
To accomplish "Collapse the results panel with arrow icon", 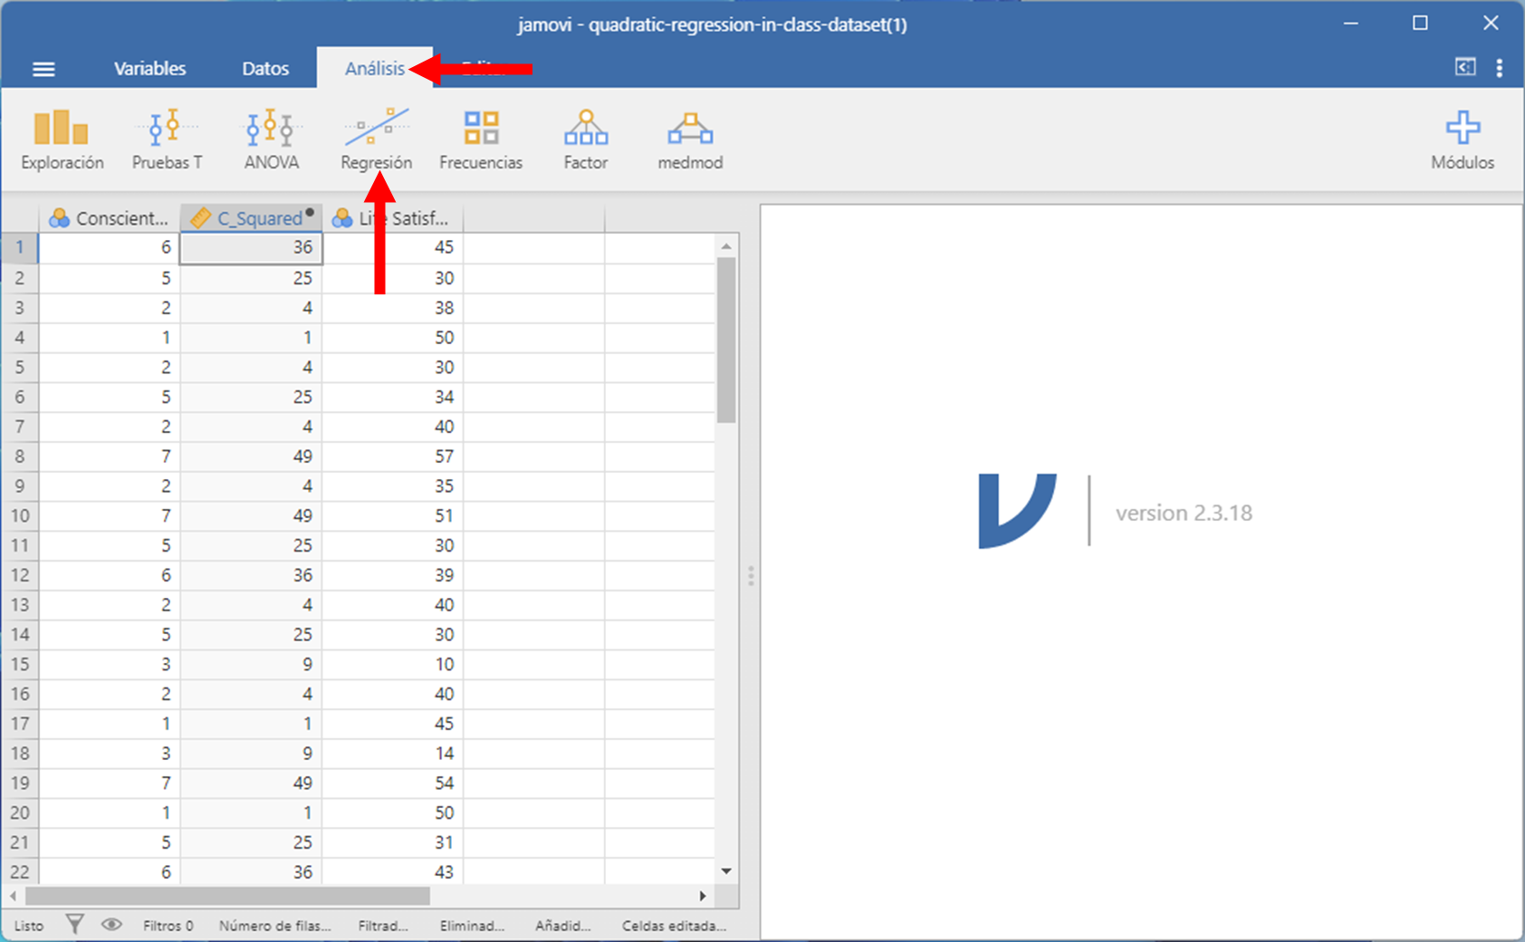I will pos(1464,67).
